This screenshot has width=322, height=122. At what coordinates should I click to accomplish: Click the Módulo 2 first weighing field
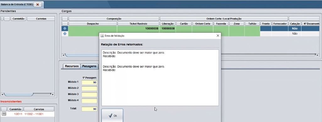(89, 89)
